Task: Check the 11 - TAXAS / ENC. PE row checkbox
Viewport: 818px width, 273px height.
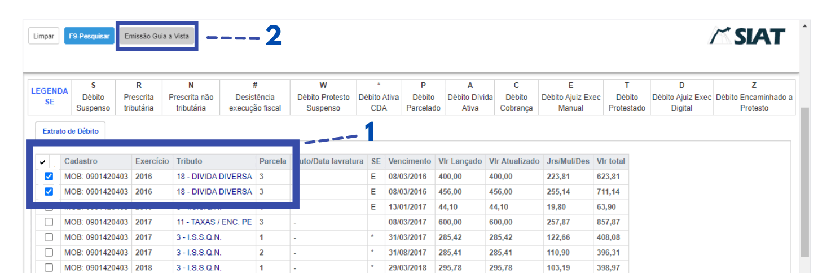Action: pos(49,222)
